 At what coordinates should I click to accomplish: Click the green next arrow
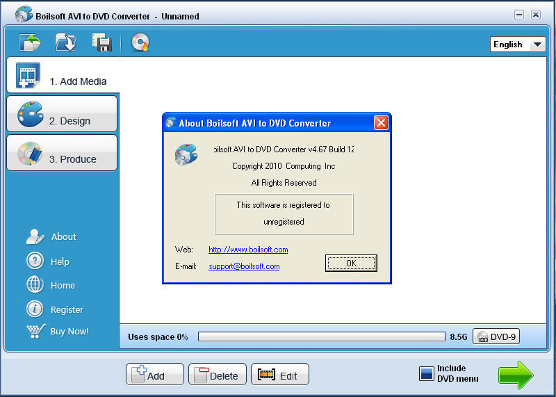tap(516, 375)
